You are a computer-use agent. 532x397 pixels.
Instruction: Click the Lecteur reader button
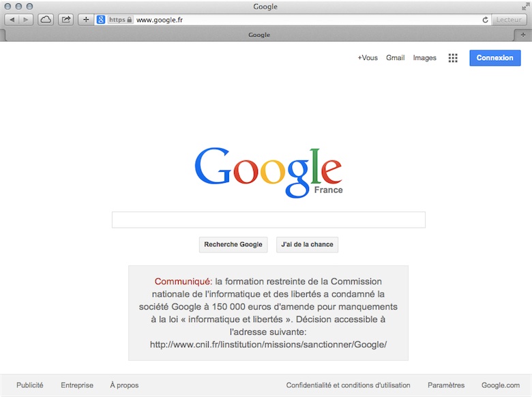(x=509, y=20)
